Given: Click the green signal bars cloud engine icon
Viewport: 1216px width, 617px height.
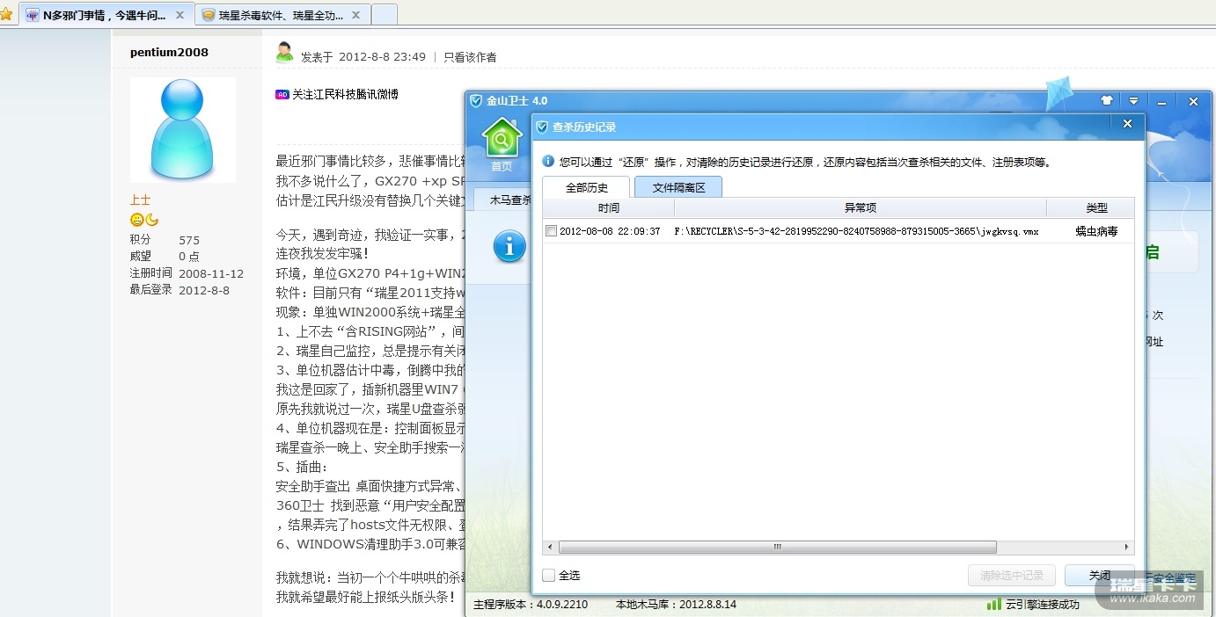Looking at the screenshot, I should pyautogui.click(x=994, y=604).
